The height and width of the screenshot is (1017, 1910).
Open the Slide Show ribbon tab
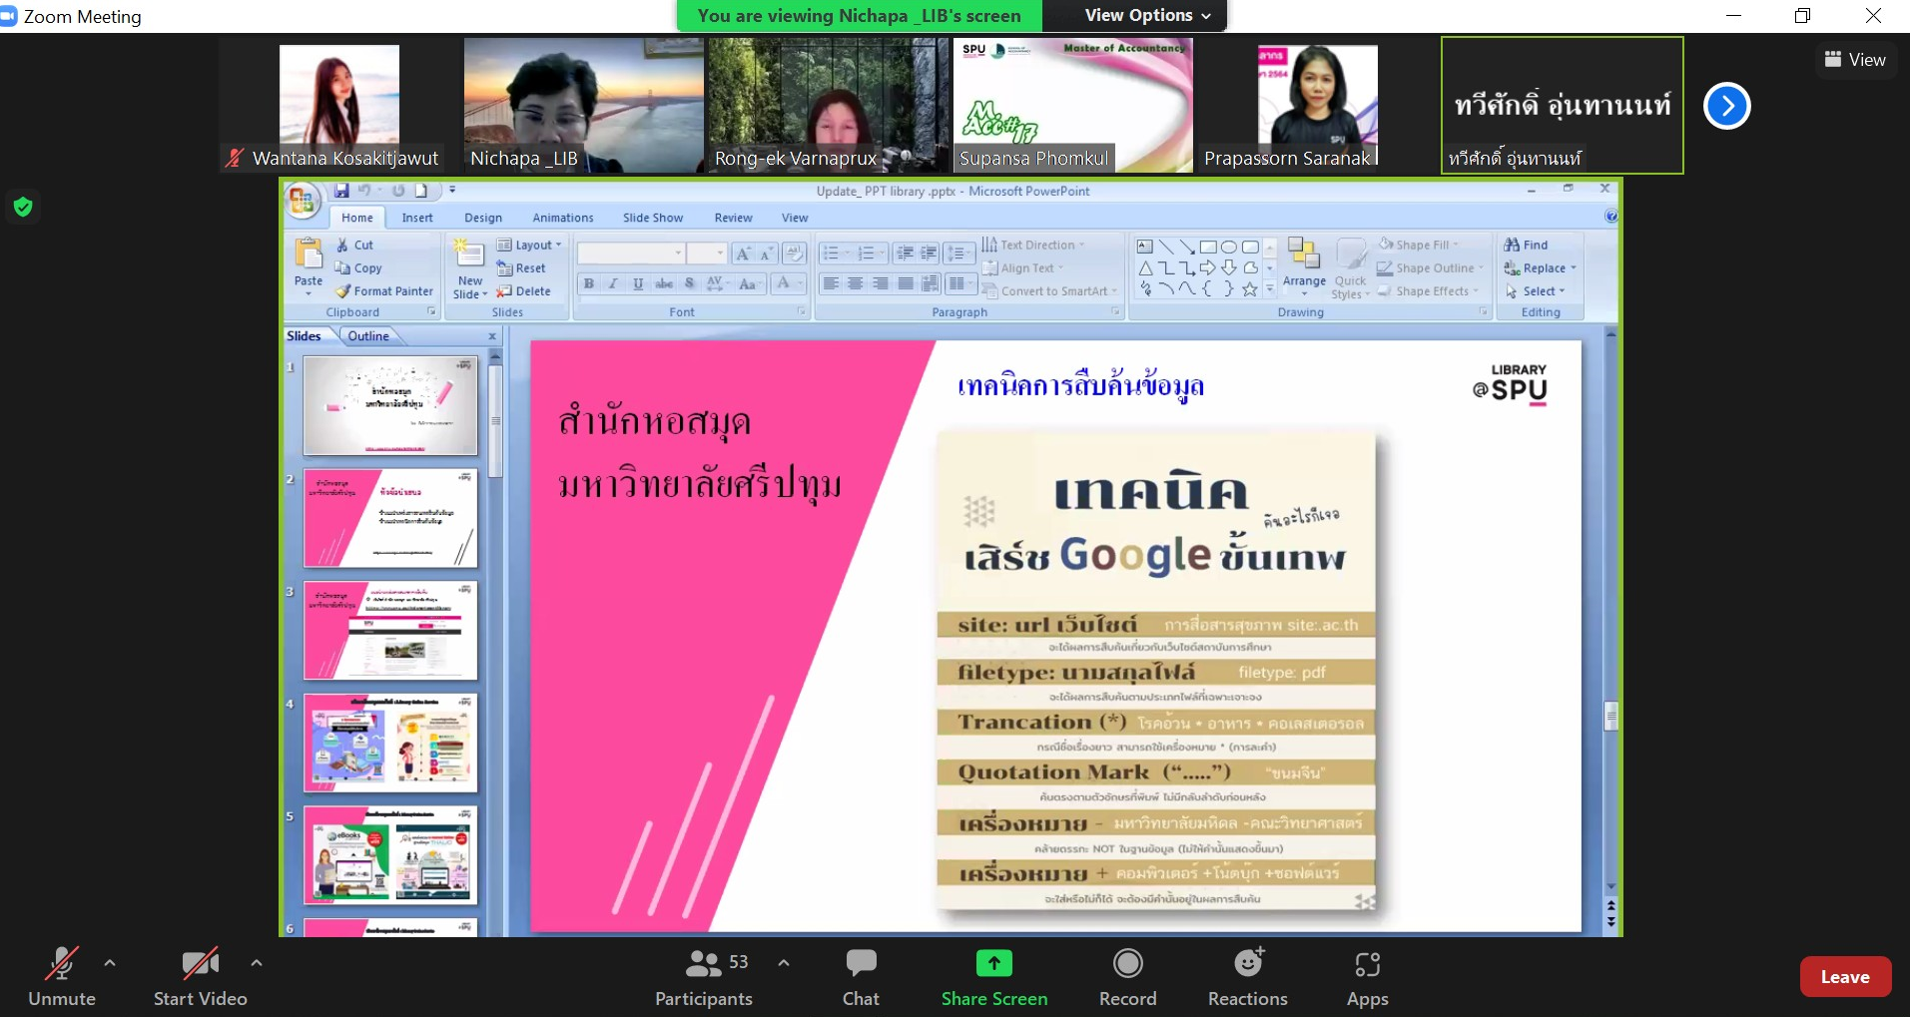(x=653, y=218)
